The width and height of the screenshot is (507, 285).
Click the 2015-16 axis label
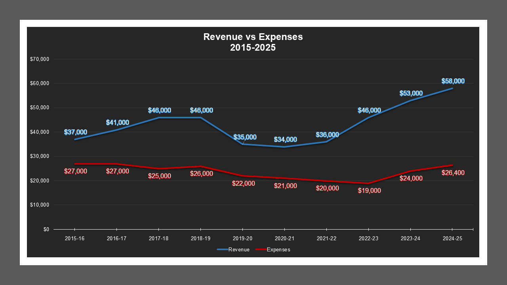click(74, 238)
